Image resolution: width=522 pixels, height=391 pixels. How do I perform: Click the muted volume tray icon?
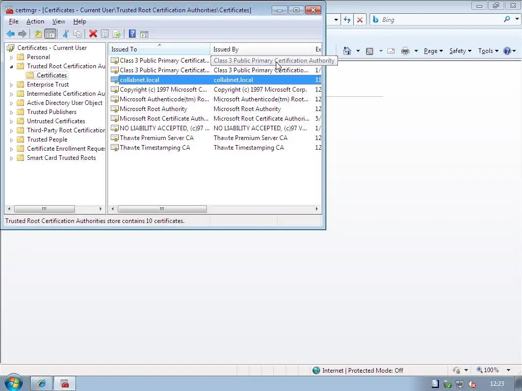coord(472,384)
